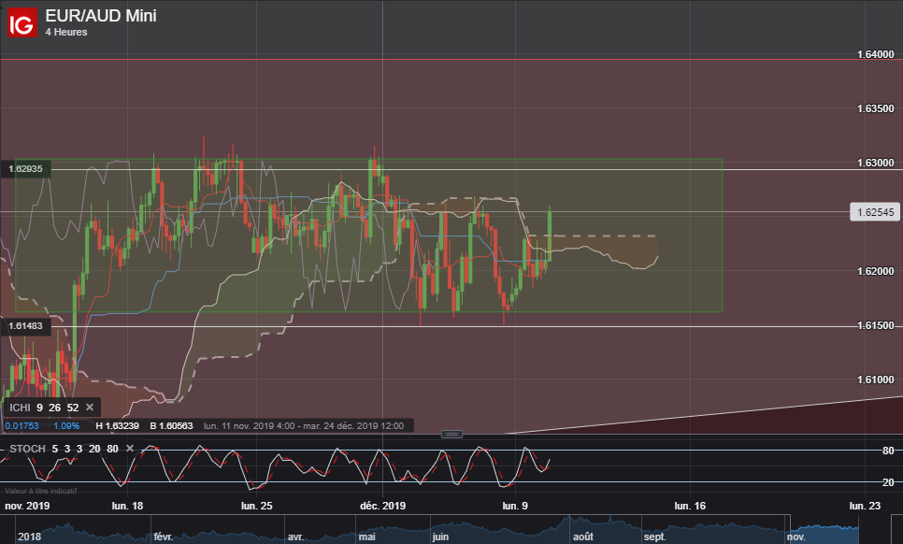Jump to août in the navigator timeline

581,537
